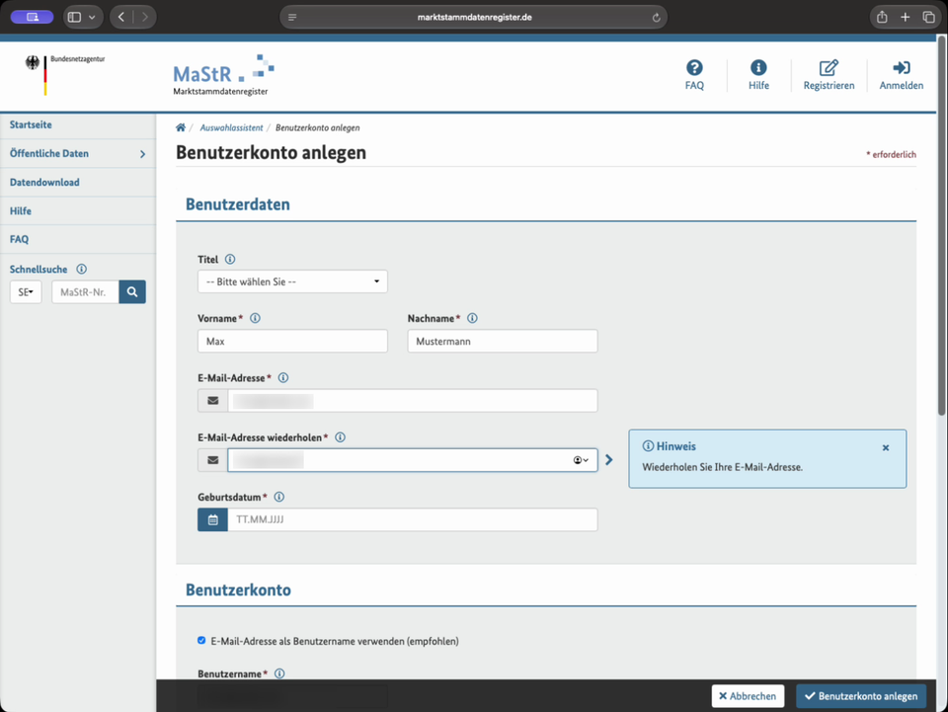948x712 pixels.
Task: Open the Geburtsdatum calendar picker
Action: click(x=213, y=519)
